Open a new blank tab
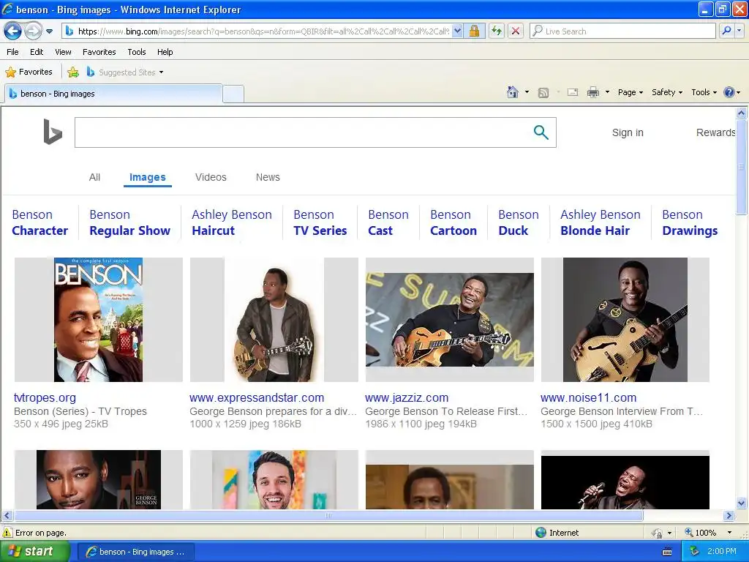Image resolution: width=749 pixels, height=562 pixels. click(233, 94)
